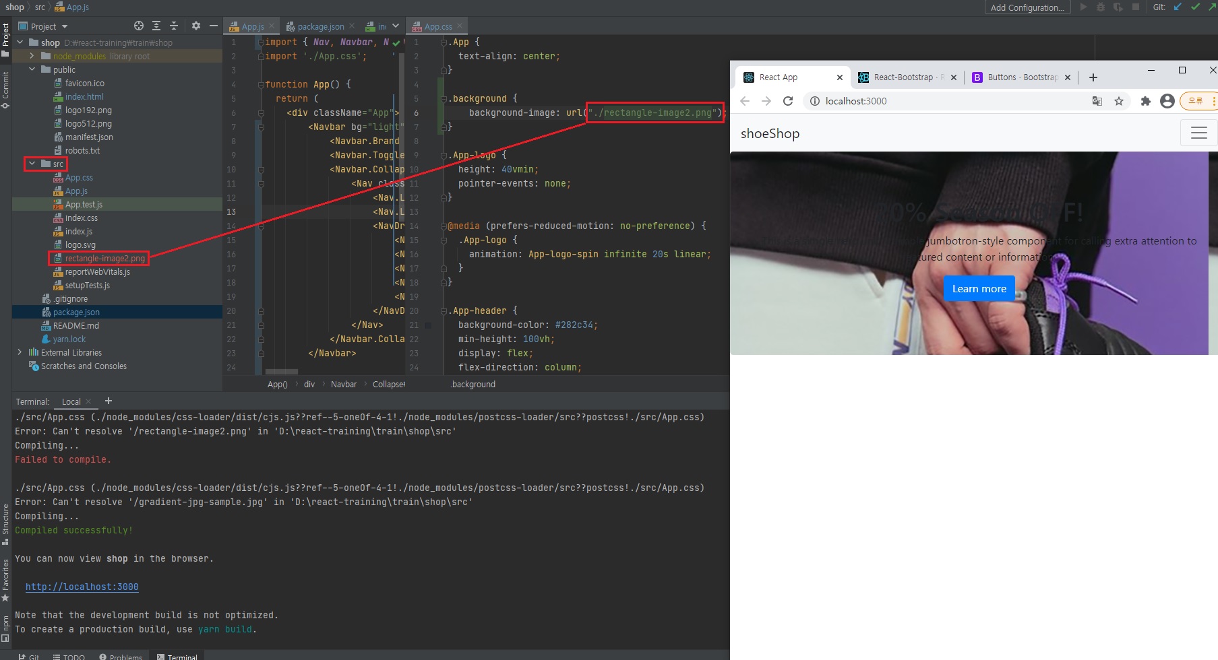The image size is (1218, 660).
Task: Select yarn.lock in the project tree
Action: pos(69,339)
